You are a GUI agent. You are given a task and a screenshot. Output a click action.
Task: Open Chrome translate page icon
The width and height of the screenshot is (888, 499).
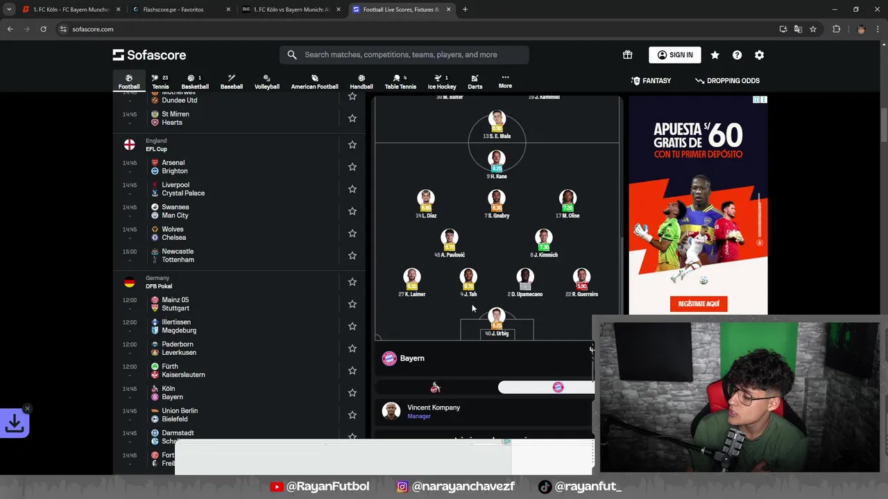798,29
